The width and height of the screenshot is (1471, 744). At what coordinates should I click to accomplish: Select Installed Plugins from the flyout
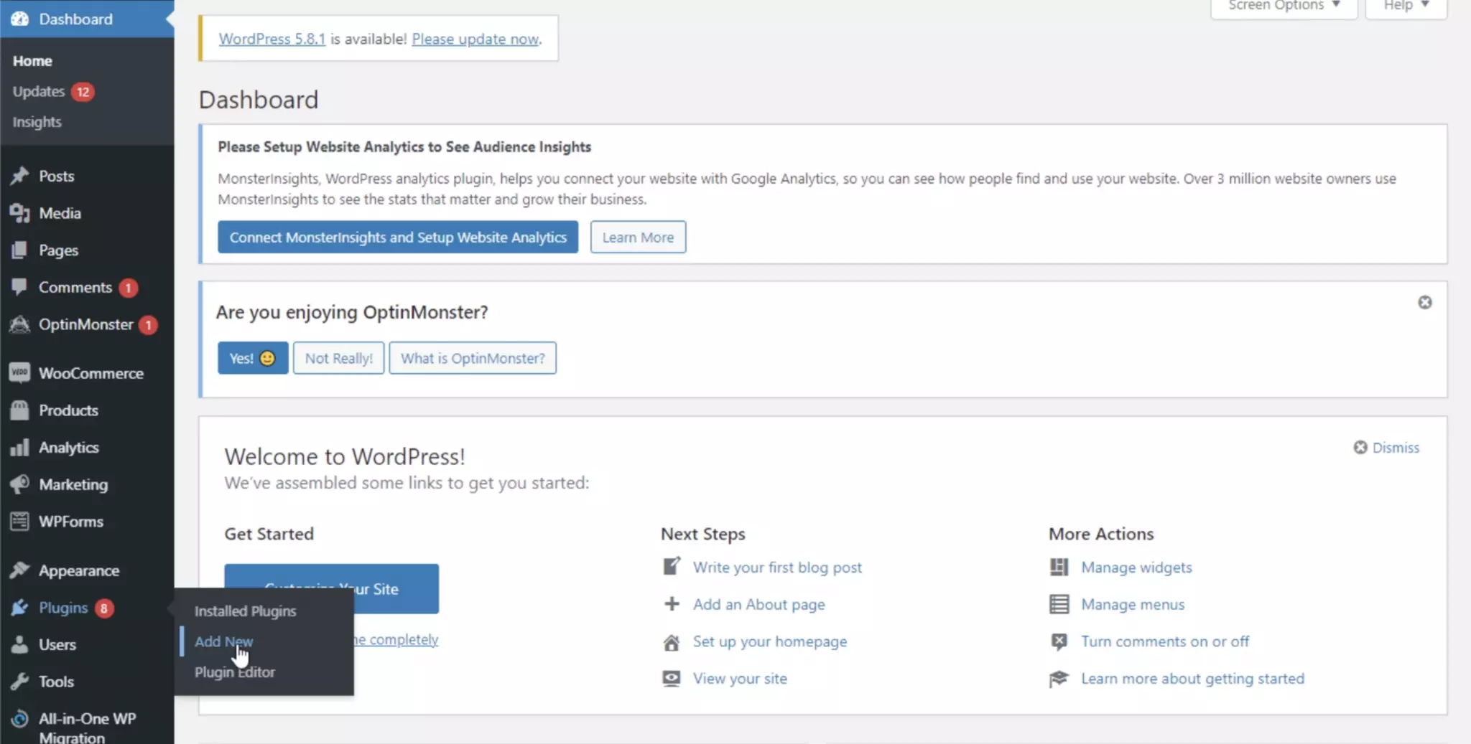tap(246, 611)
